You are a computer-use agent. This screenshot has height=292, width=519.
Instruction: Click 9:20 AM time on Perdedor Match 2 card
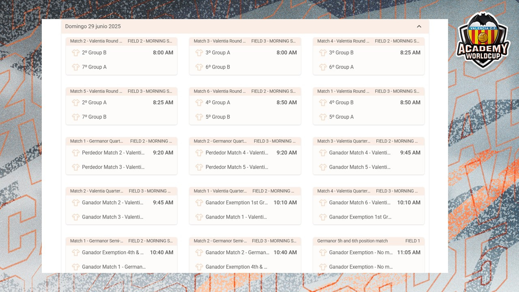(163, 153)
